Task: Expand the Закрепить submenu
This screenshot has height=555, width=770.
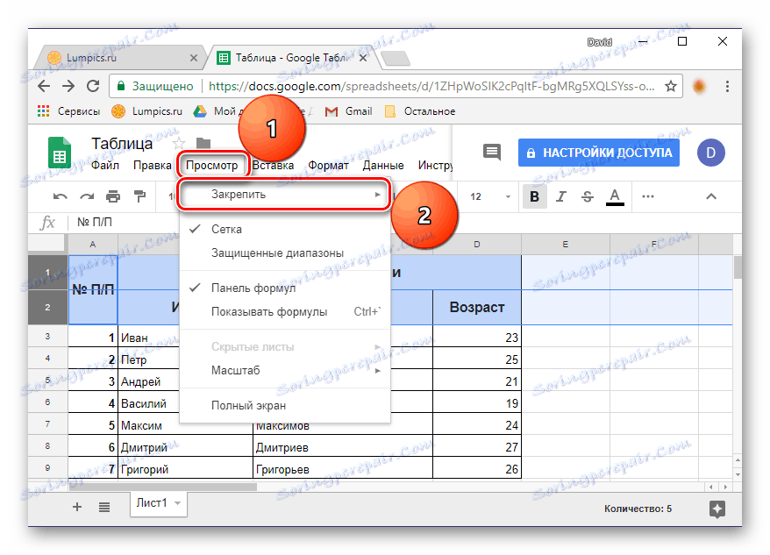Action: [284, 195]
